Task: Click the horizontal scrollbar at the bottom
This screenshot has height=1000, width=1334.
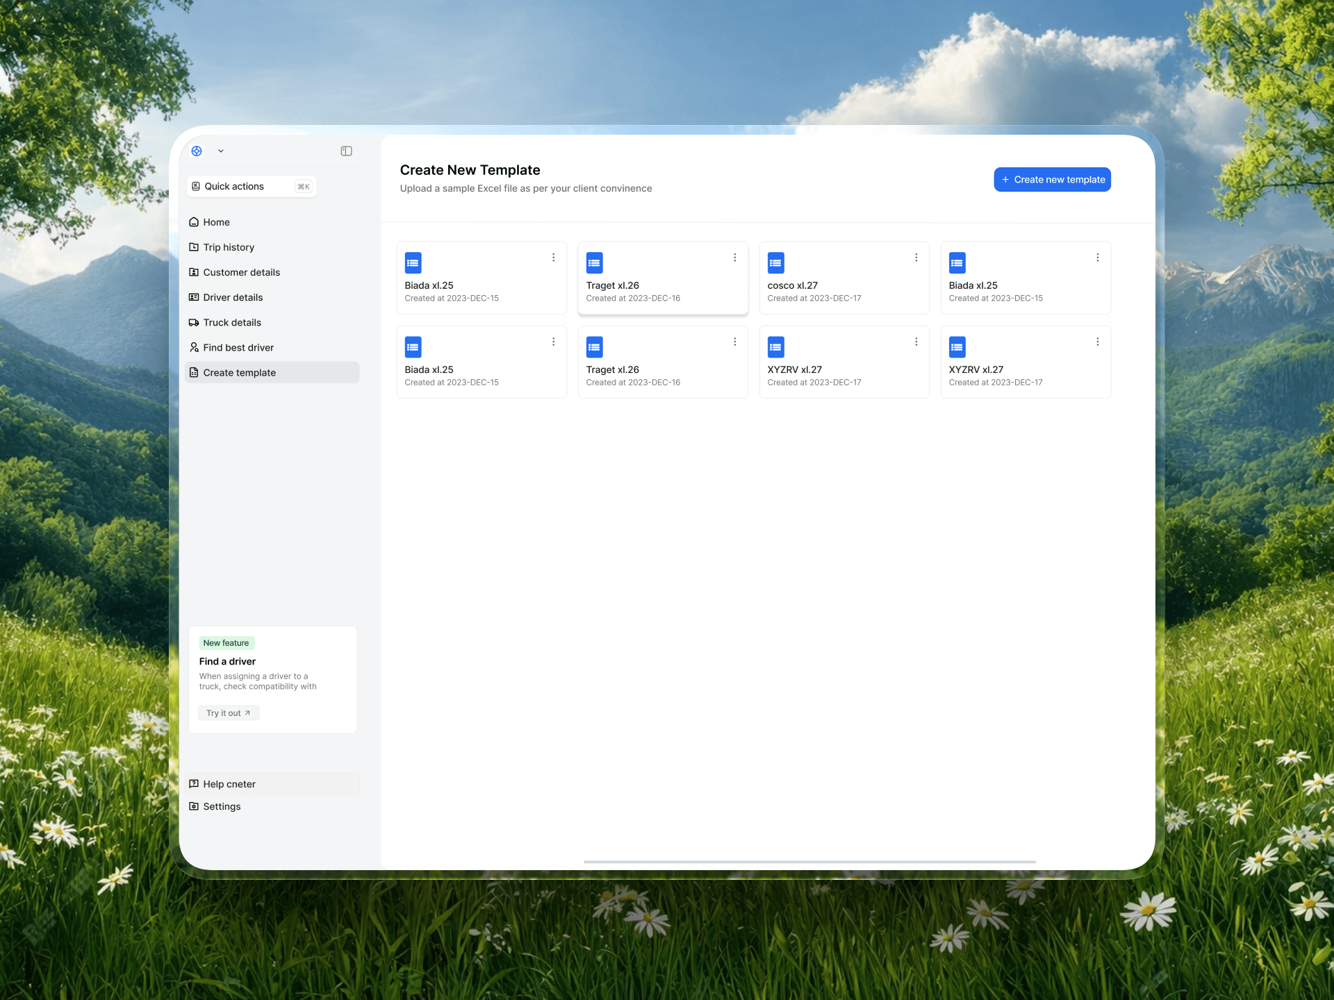Action: pos(809,862)
